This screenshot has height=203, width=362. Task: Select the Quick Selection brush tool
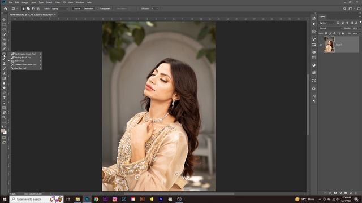[4, 34]
